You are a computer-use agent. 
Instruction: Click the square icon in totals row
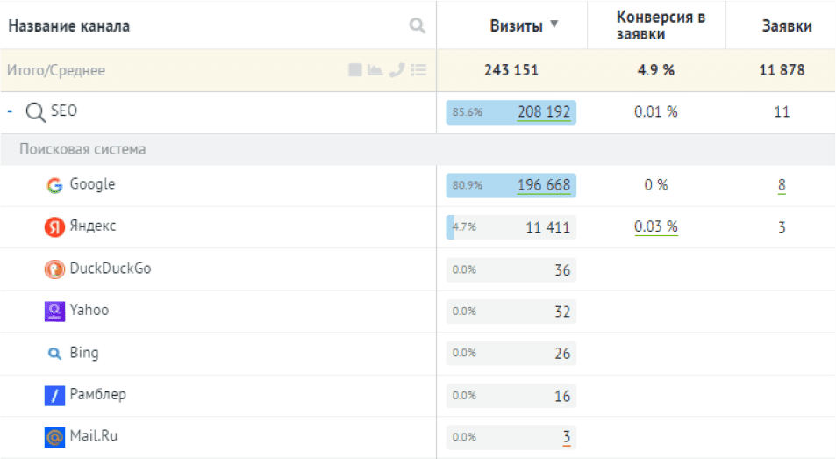pyautogui.click(x=355, y=70)
